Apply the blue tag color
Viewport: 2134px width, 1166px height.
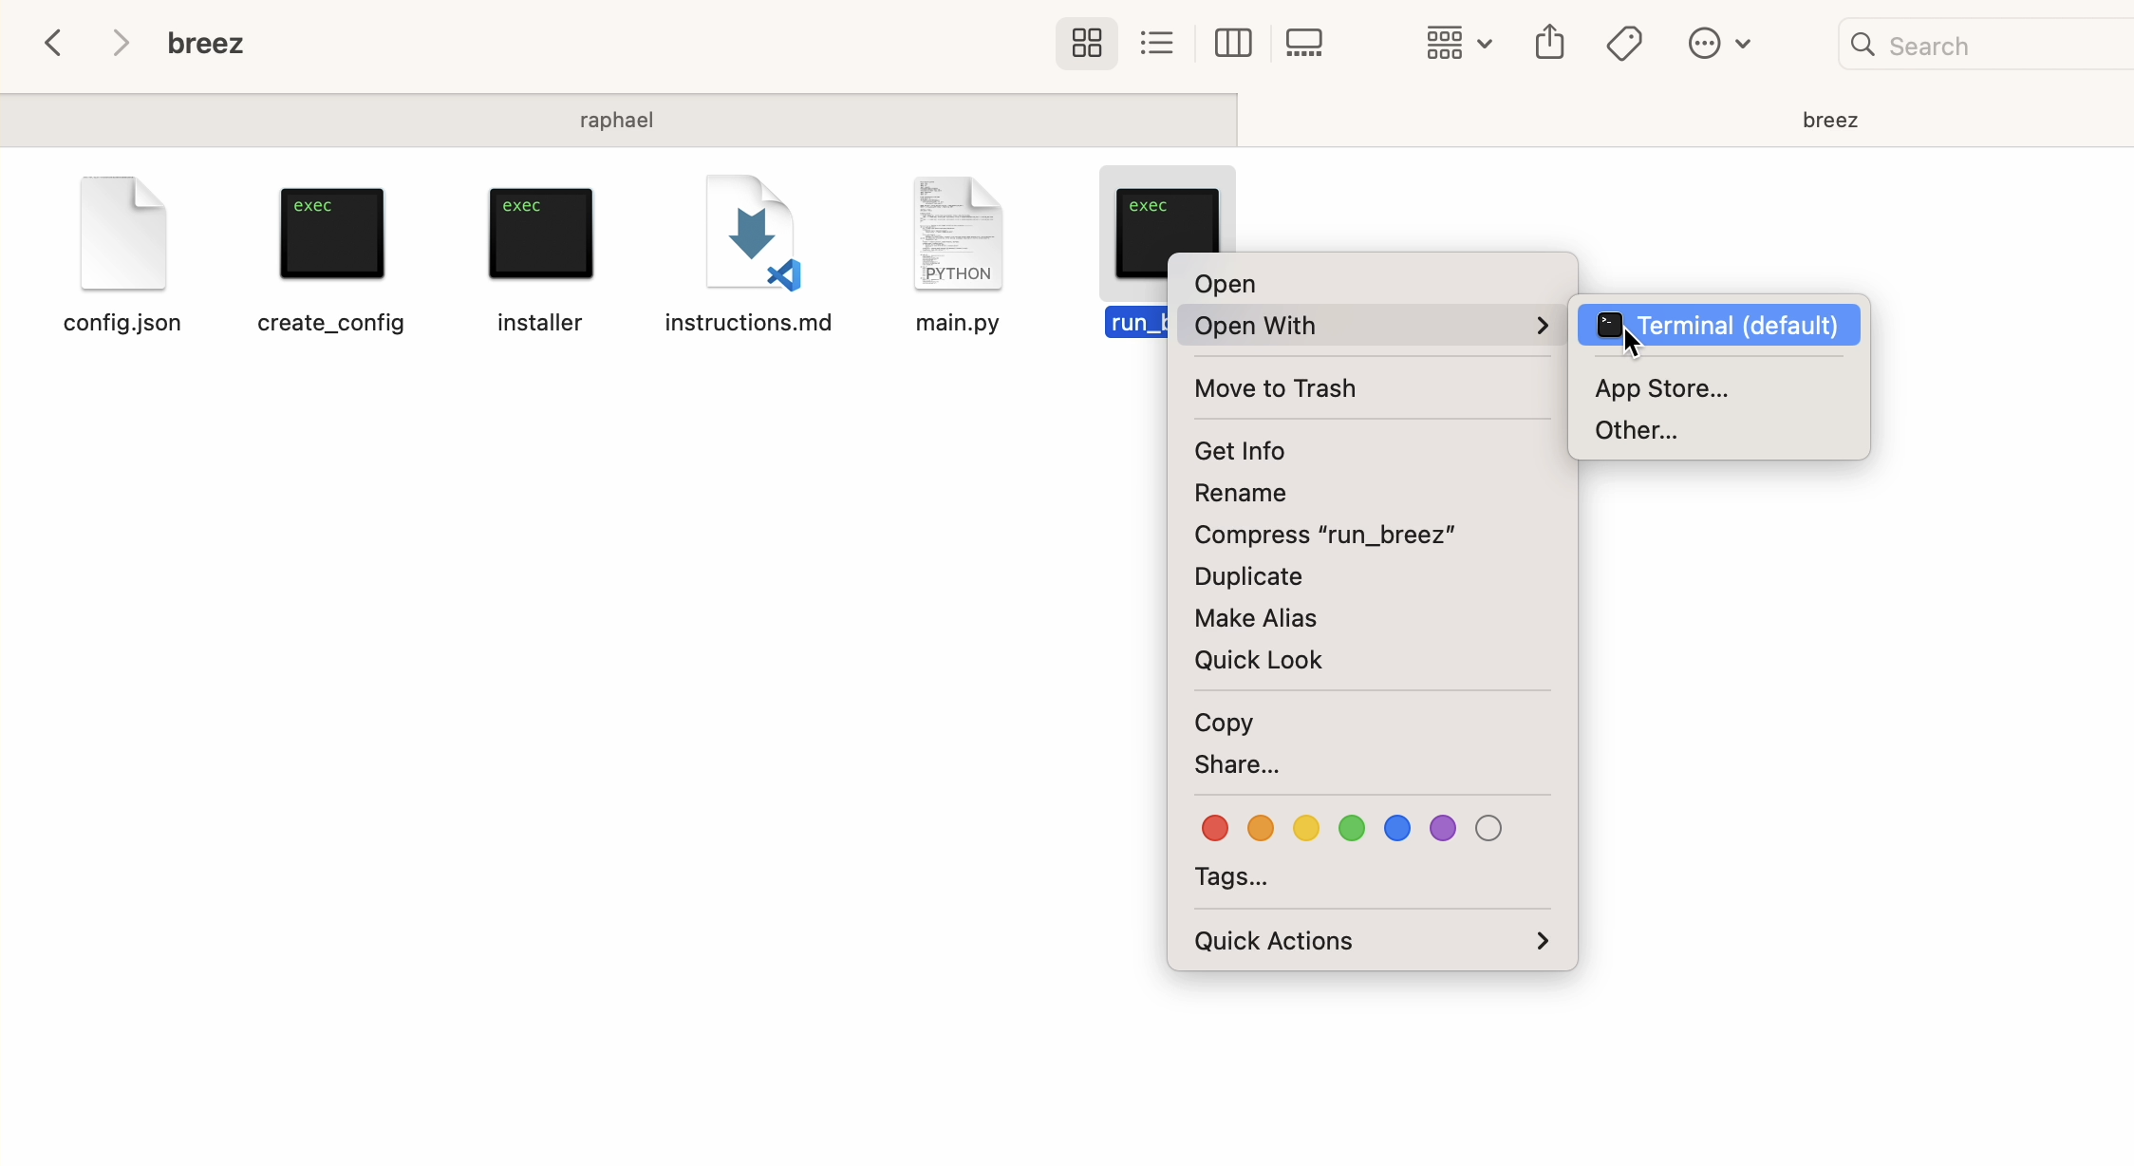(1397, 829)
